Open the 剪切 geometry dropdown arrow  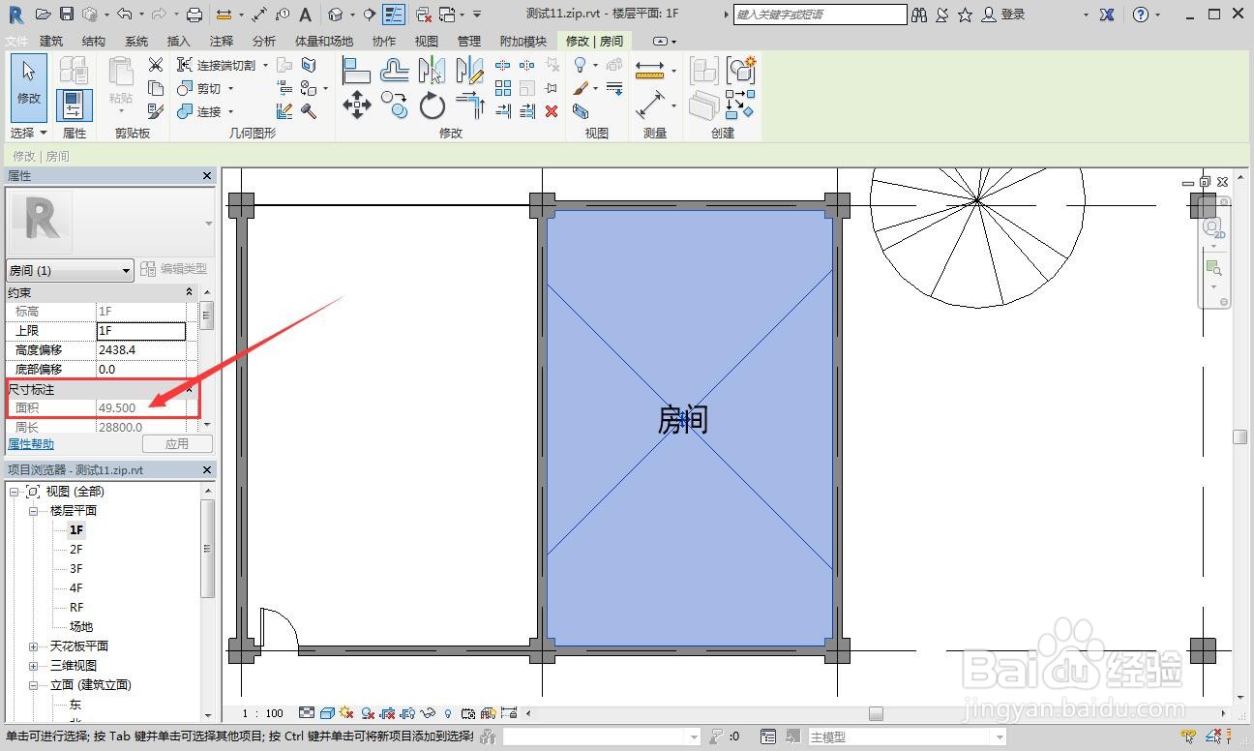230,88
